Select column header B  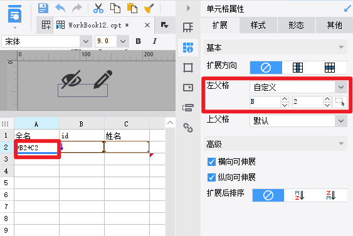[x=82, y=124]
